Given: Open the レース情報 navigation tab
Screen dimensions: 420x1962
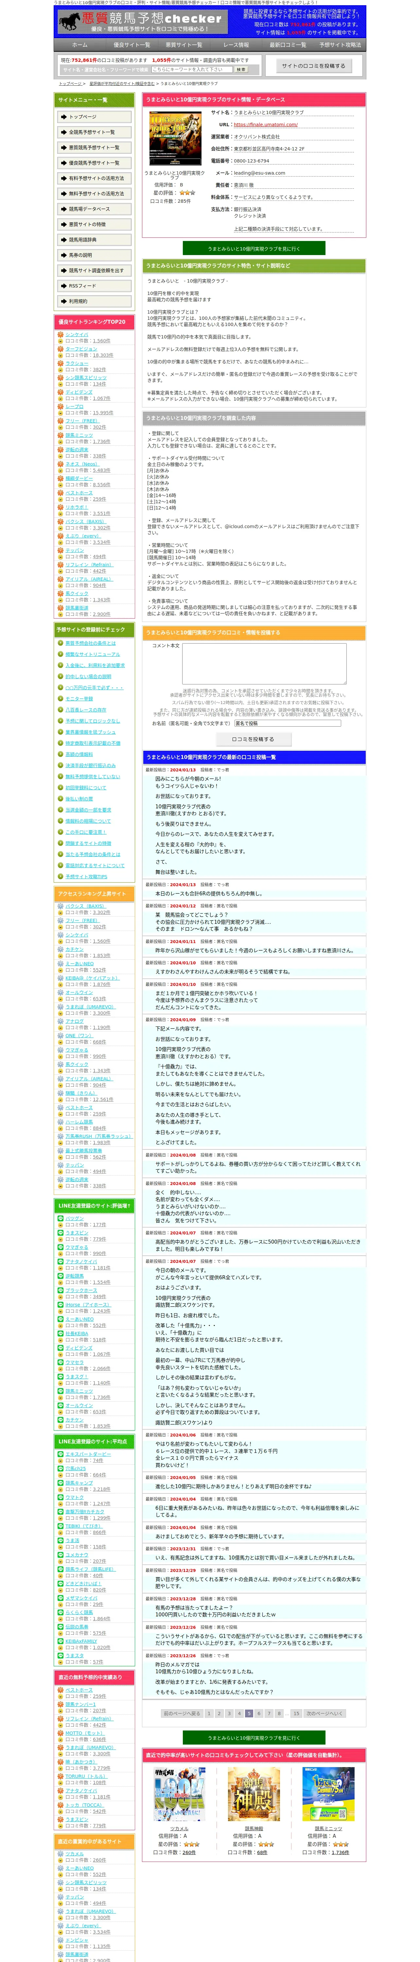Looking at the screenshot, I should [x=236, y=45].
